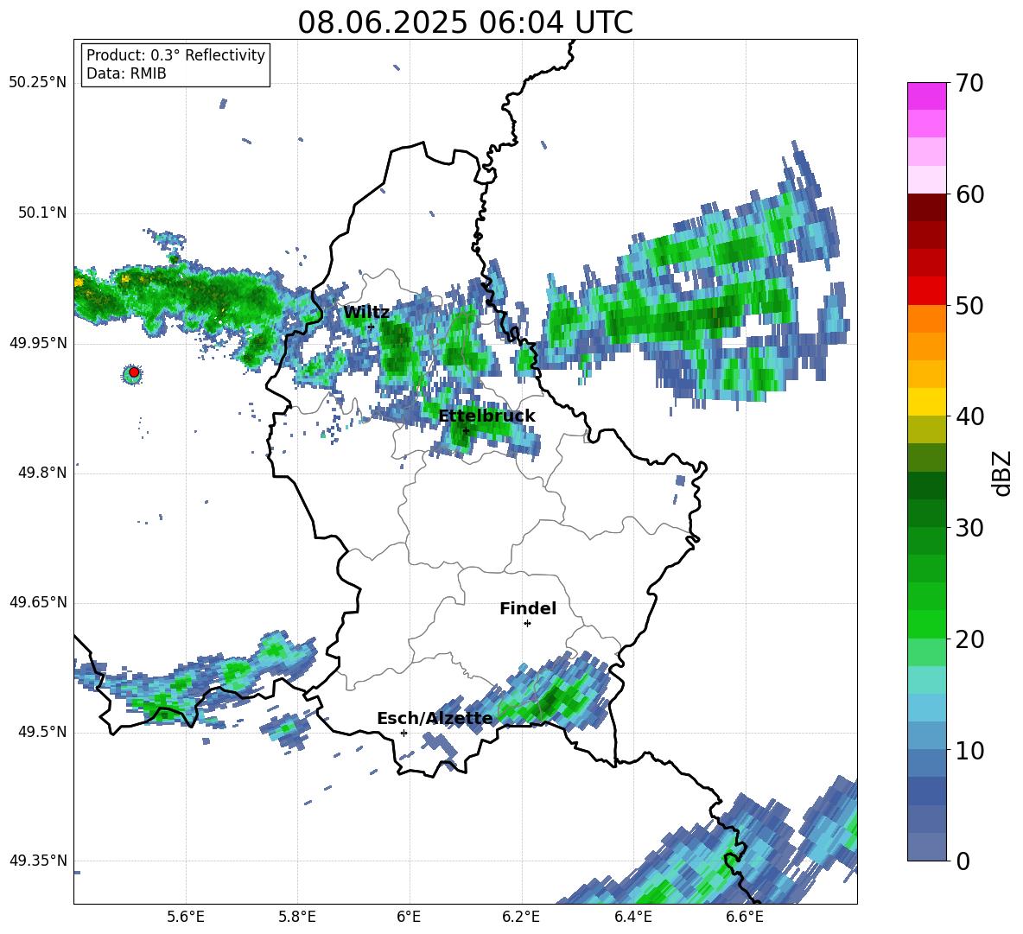Click the Esch/Alzette station cross marker
Screen dimensions: 1023x934
(403, 733)
